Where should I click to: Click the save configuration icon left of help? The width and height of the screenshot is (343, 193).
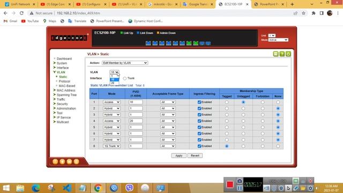pos(275,54)
